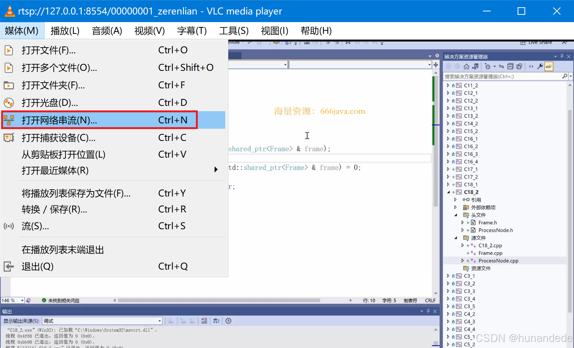Screen dimensions: 574x348
Task: Open the 工具(S) menu
Action: pos(234,31)
